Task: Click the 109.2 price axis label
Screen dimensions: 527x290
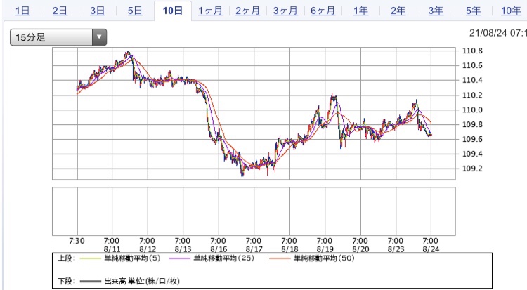Action: (x=472, y=169)
